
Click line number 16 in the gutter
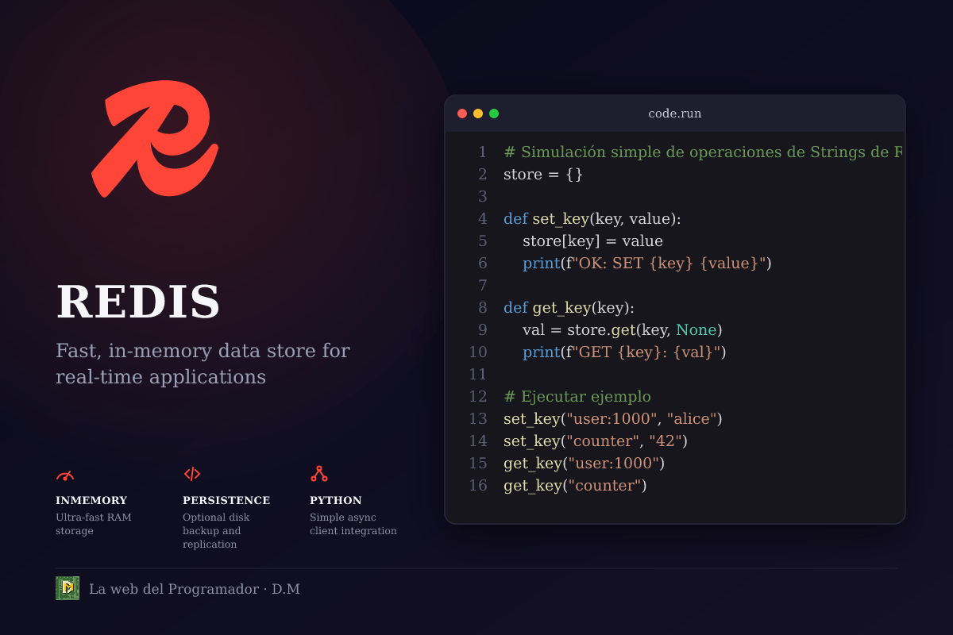point(477,485)
